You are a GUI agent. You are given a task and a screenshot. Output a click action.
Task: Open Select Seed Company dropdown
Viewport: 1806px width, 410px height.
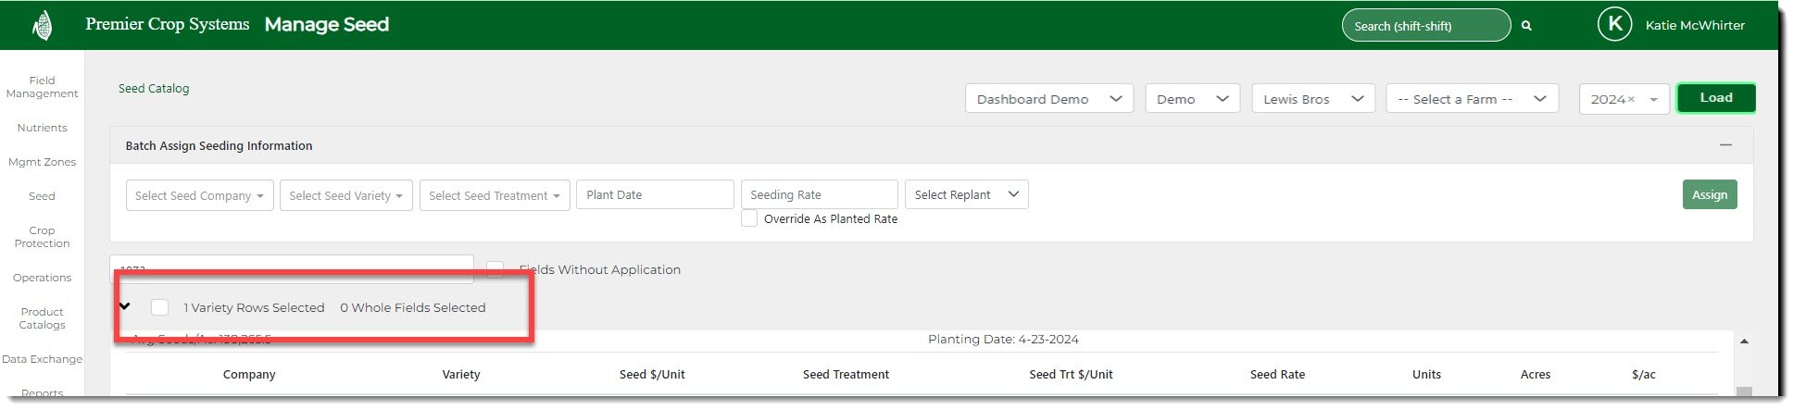point(199,195)
